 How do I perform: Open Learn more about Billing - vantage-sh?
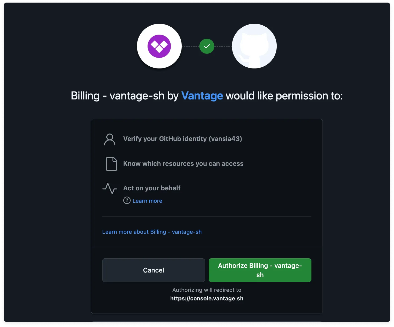tap(152, 232)
